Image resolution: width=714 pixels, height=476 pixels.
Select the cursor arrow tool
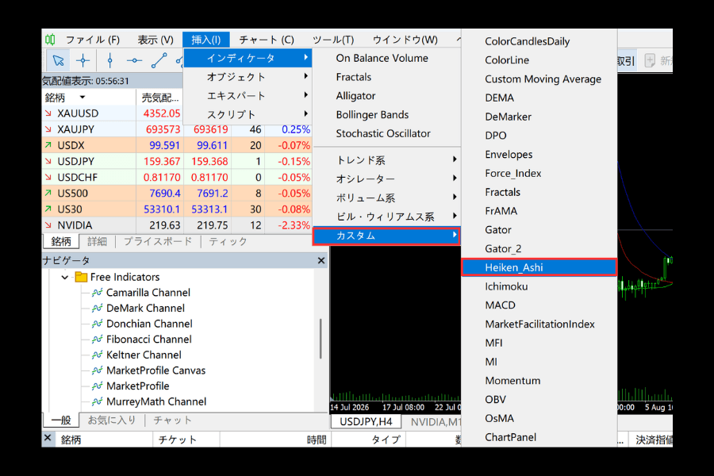pos(58,60)
